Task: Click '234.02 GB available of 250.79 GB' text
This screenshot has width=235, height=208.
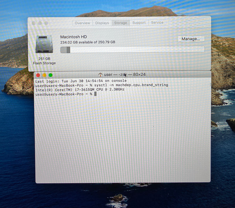Action: click(x=88, y=42)
